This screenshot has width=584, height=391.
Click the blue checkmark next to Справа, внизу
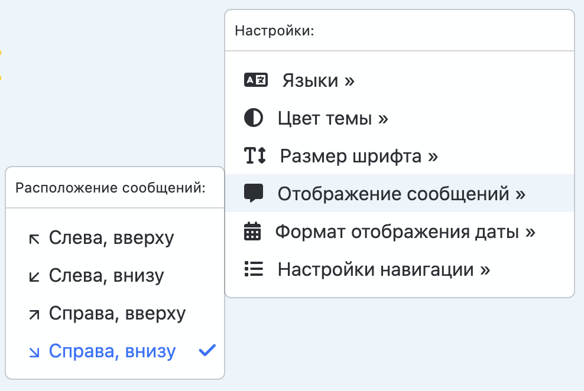click(207, 351)
